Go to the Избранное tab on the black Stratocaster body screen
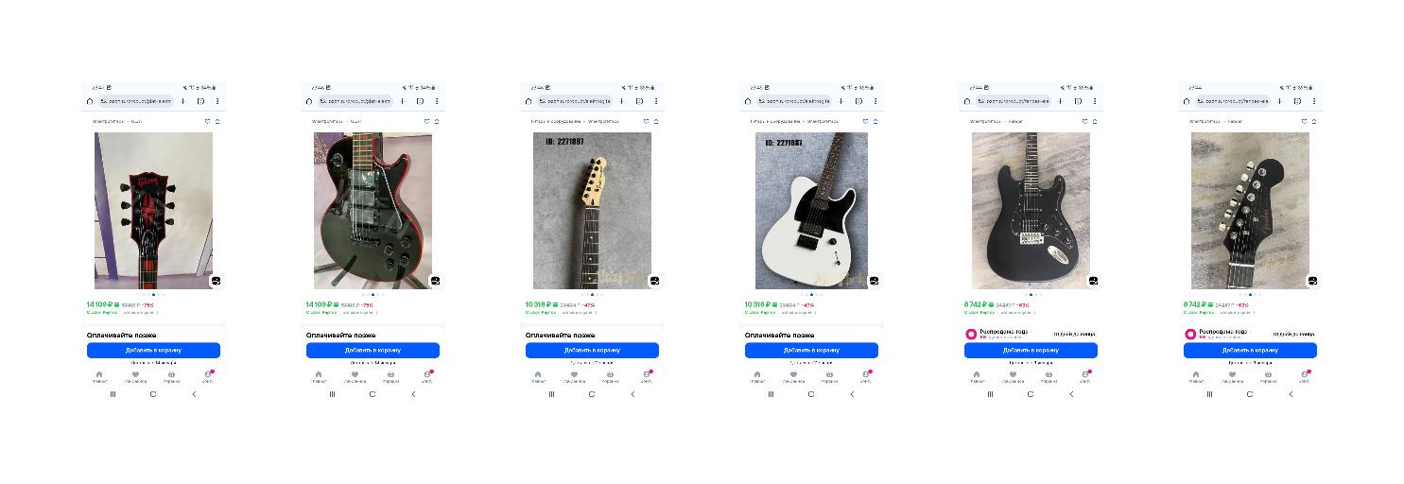1404x484 pixels. pyautogui.click(x=1013, y=376)
